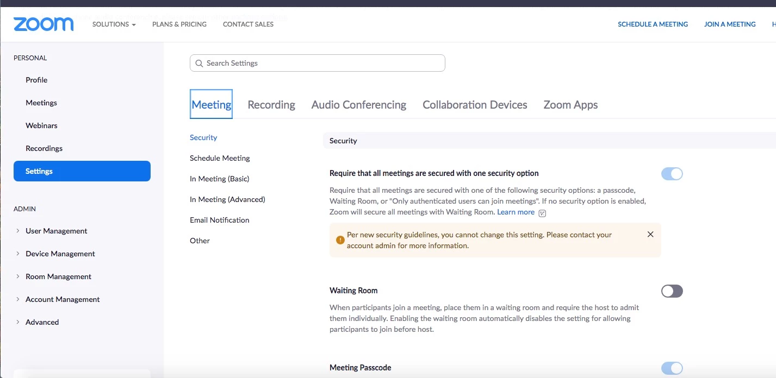
Task: Open Recordings in sidebar
Action: (44, 148)
